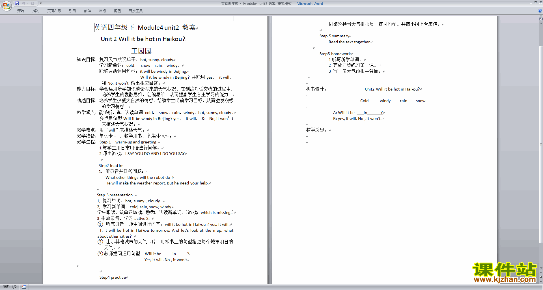Click the Save icon in Quick Access Toolbar
This screenshot has height=290, width=543.
point(17,3)
